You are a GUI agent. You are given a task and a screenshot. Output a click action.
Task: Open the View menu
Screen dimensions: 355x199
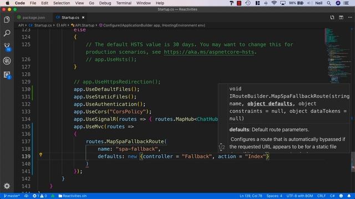point(79,3)
